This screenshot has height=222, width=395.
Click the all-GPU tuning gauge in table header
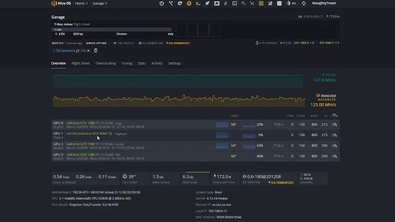[335, 115]
